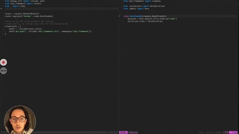Place cursor on 'from . import views'
Viewport: 239px width, 134px height.
(15, 6)
